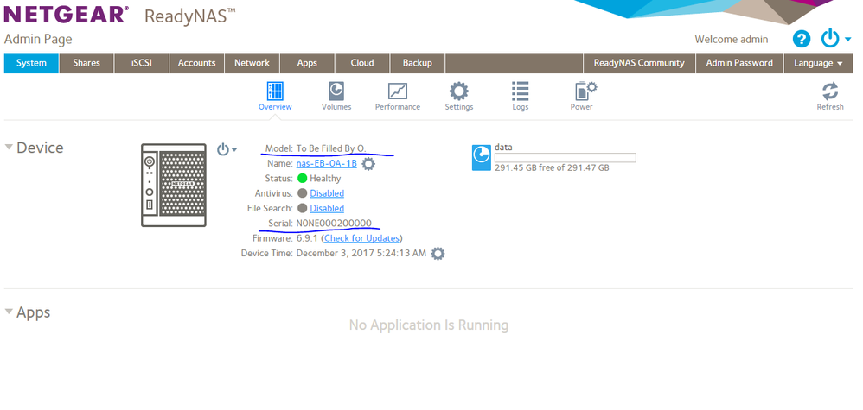This screenshot has height=410, width=863.
Task: Switch to the Shares tab
Action: 86,63
